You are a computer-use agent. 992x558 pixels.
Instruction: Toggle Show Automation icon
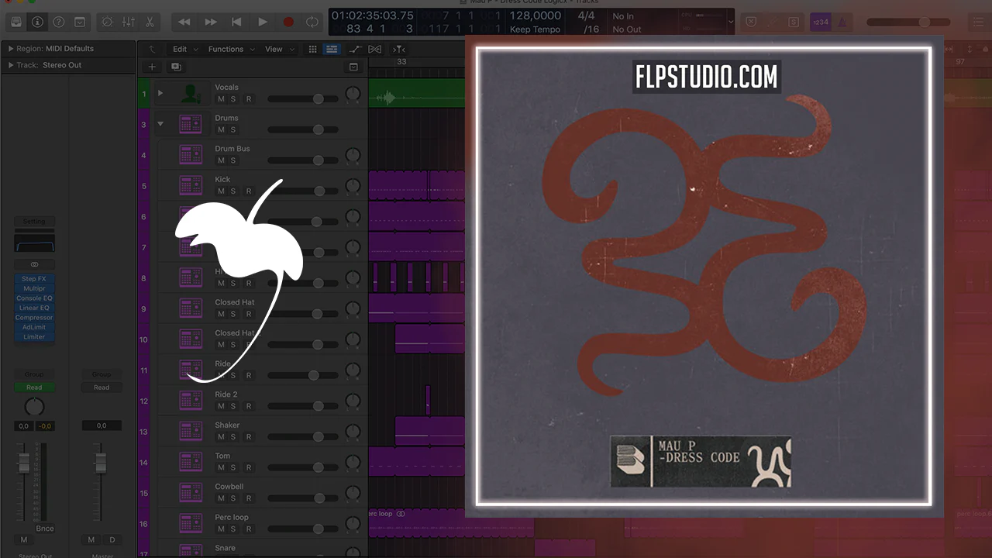click(x=356, y=49)
